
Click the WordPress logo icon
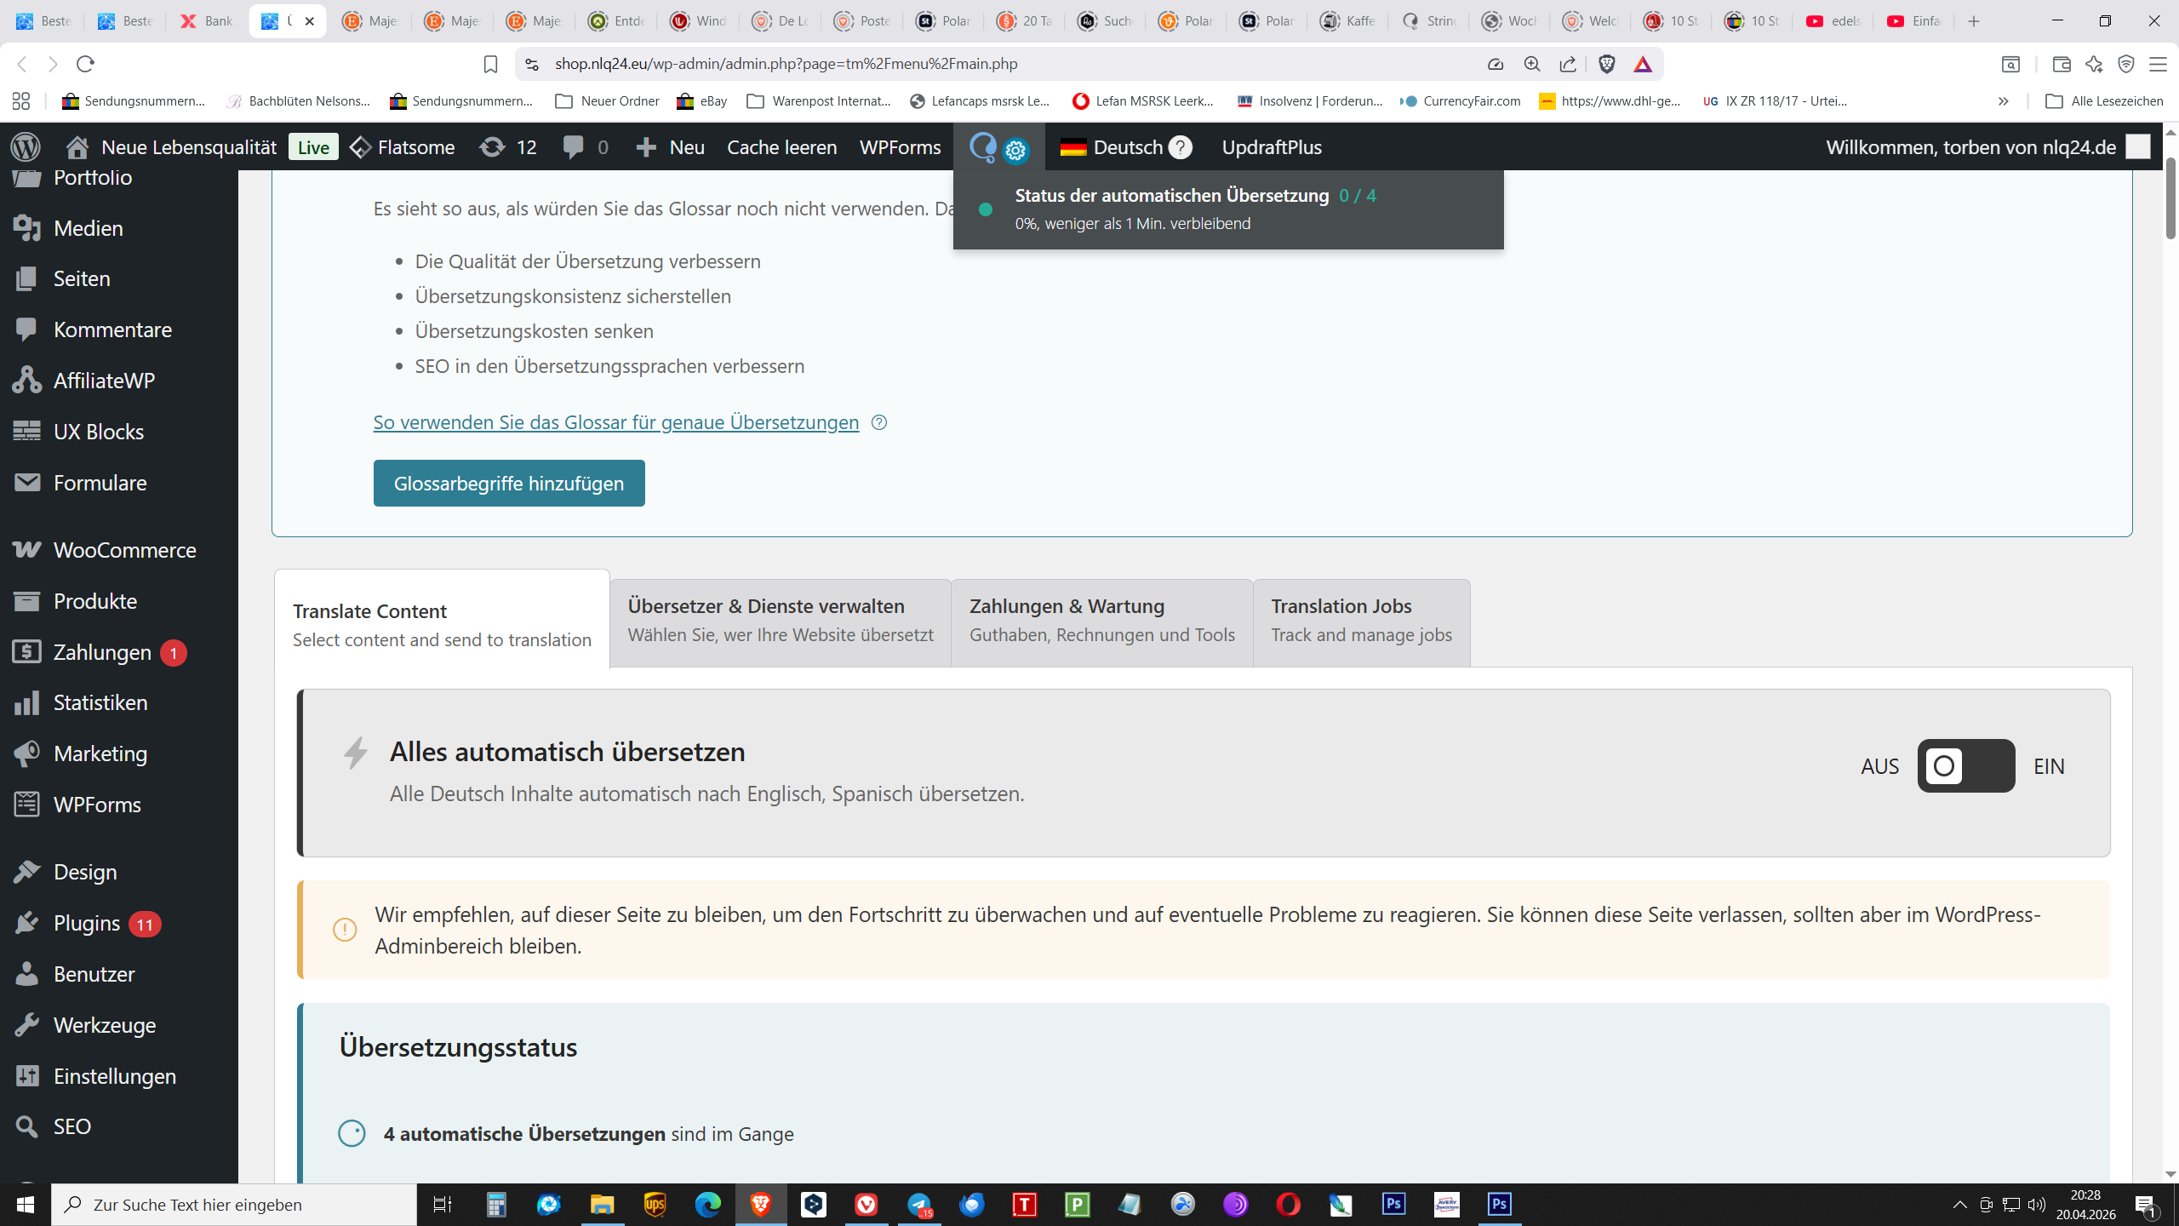[x=26, y=146]
